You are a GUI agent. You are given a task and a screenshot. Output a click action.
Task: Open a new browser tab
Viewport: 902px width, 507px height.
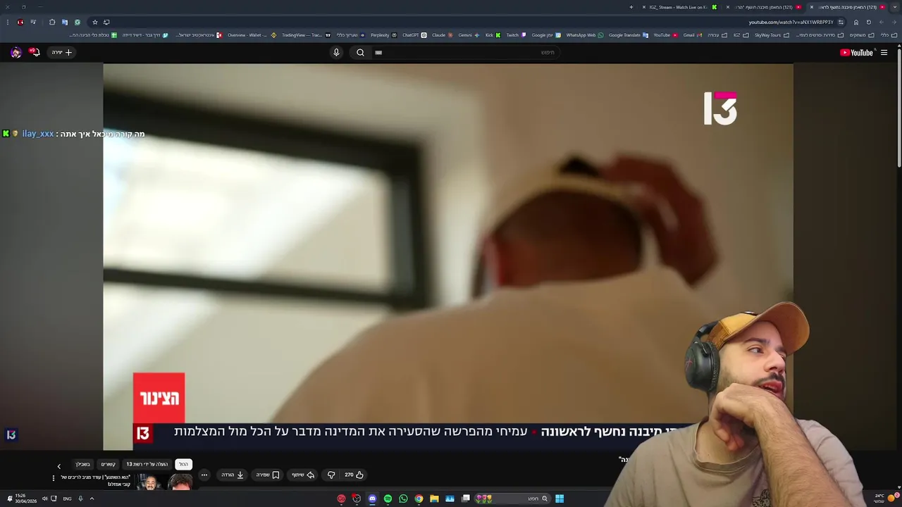tap(631, 7)
